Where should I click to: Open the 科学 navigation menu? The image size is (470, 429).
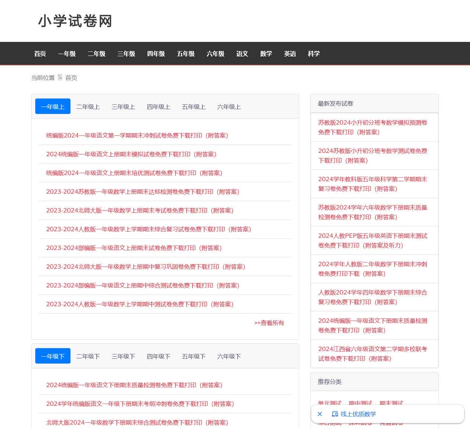click(314, 54)
